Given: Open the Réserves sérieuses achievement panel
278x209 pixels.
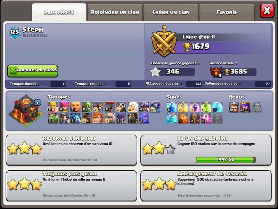Looking at the screenshot, I should [x=71, y=150].
